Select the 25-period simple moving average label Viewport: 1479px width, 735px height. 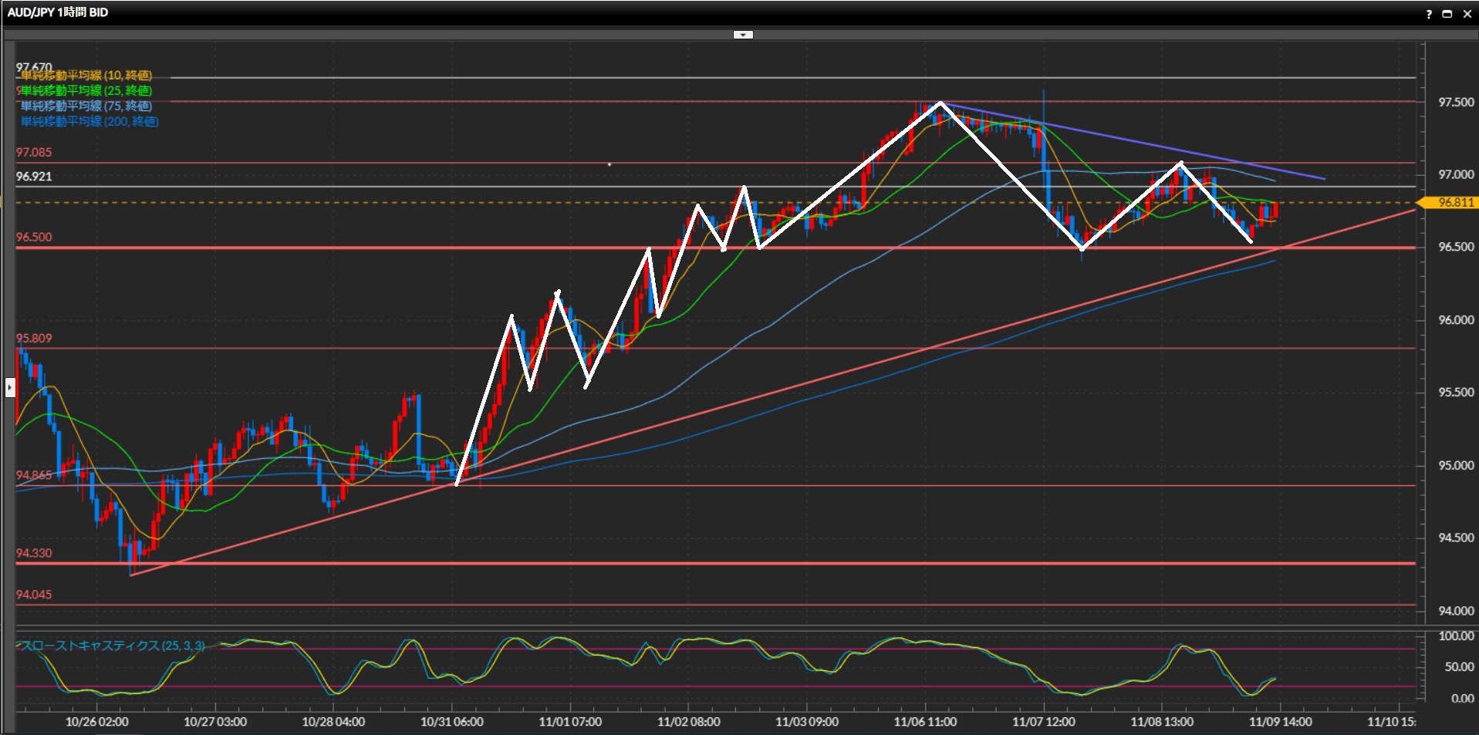(86, 91)
